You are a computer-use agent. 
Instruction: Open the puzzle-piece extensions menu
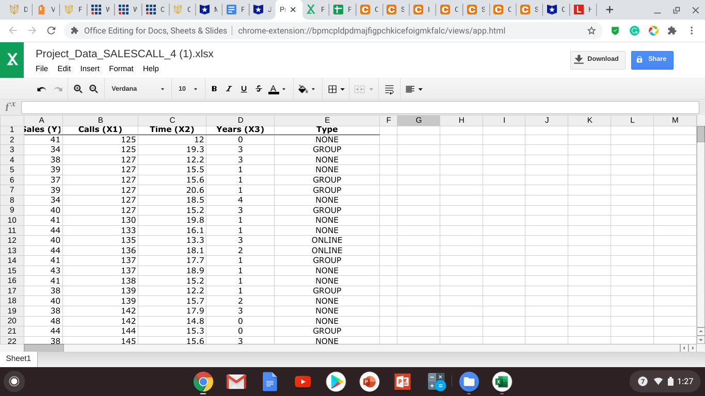(x=672, y=30)
